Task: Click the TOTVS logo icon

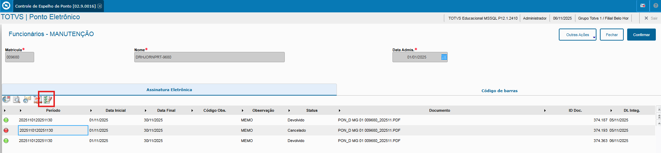Action: tap(6, 6)
